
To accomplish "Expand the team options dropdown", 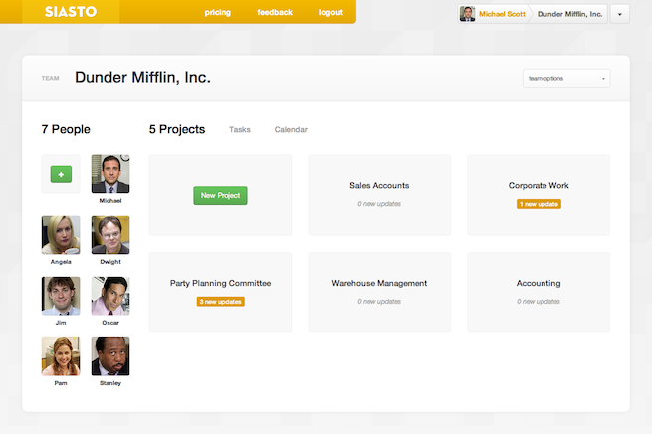I will click(x=566, y=79).
